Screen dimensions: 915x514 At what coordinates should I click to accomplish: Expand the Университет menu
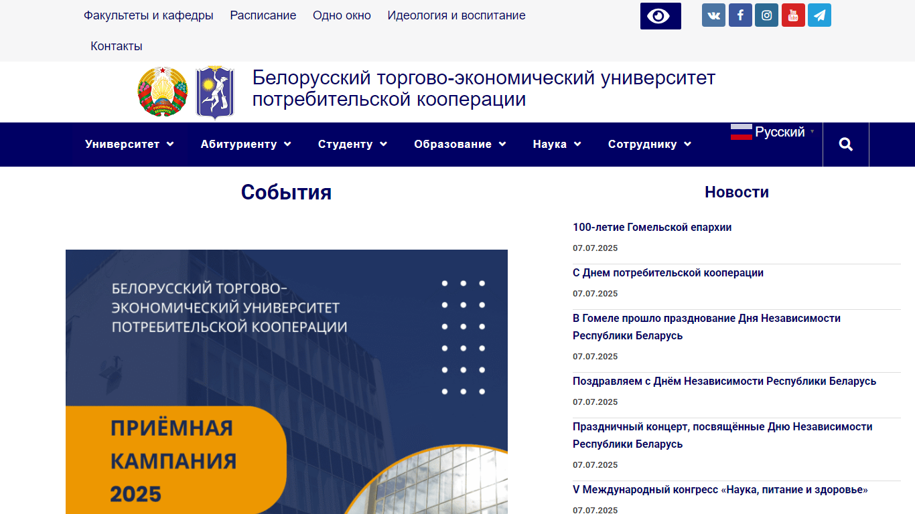129,145
